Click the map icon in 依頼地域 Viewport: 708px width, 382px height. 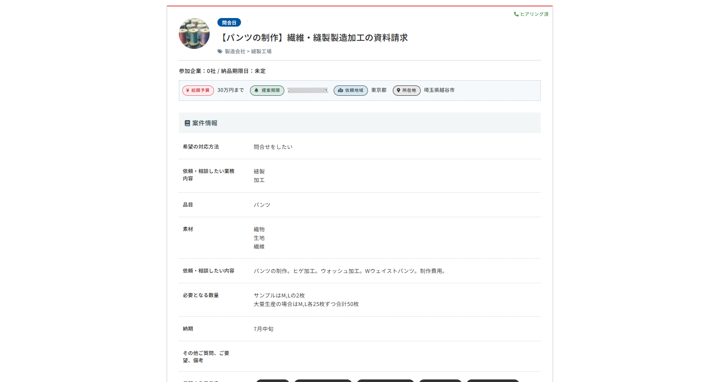pyautogui.click(x=340, y=91)
